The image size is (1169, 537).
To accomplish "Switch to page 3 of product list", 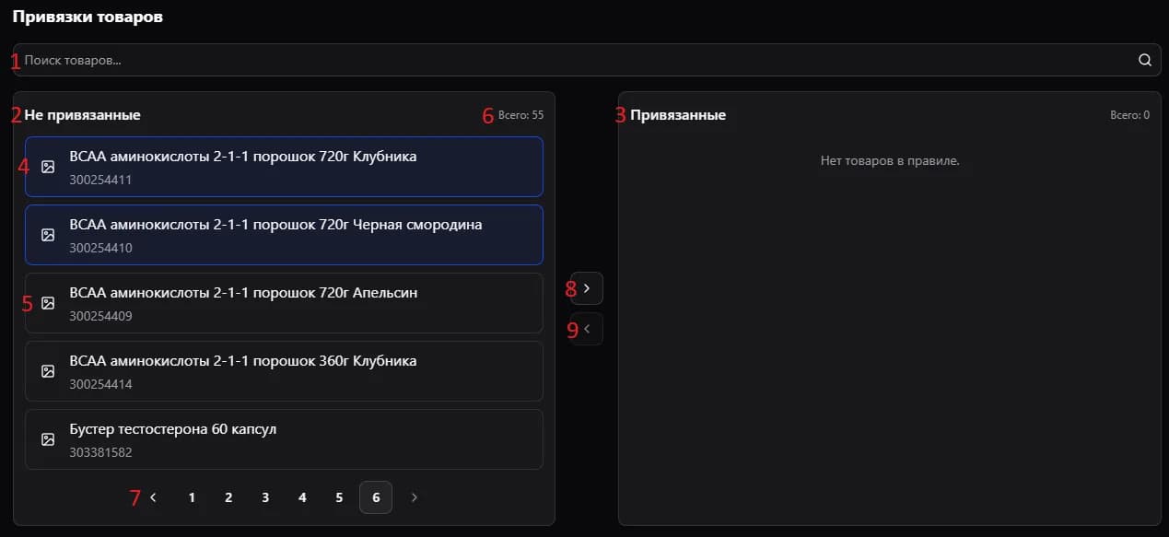I will 265,497.
